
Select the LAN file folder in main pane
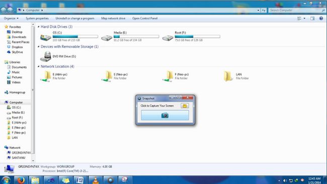[x=236, y=76]
